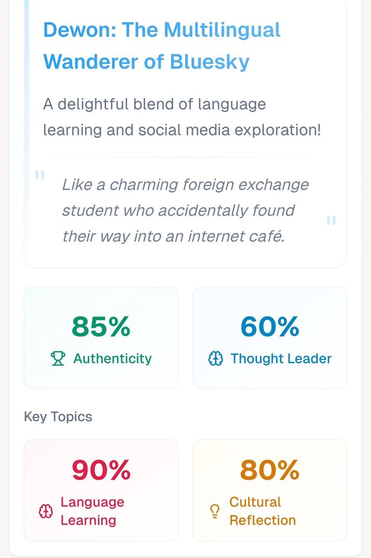This screenshot has height=558, width=371.
Task: Select the 'A delightful blend' description text
Action: click(x=182, y=117)
